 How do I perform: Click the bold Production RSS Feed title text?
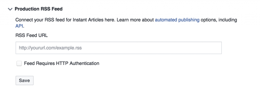[x=39, y=9]
